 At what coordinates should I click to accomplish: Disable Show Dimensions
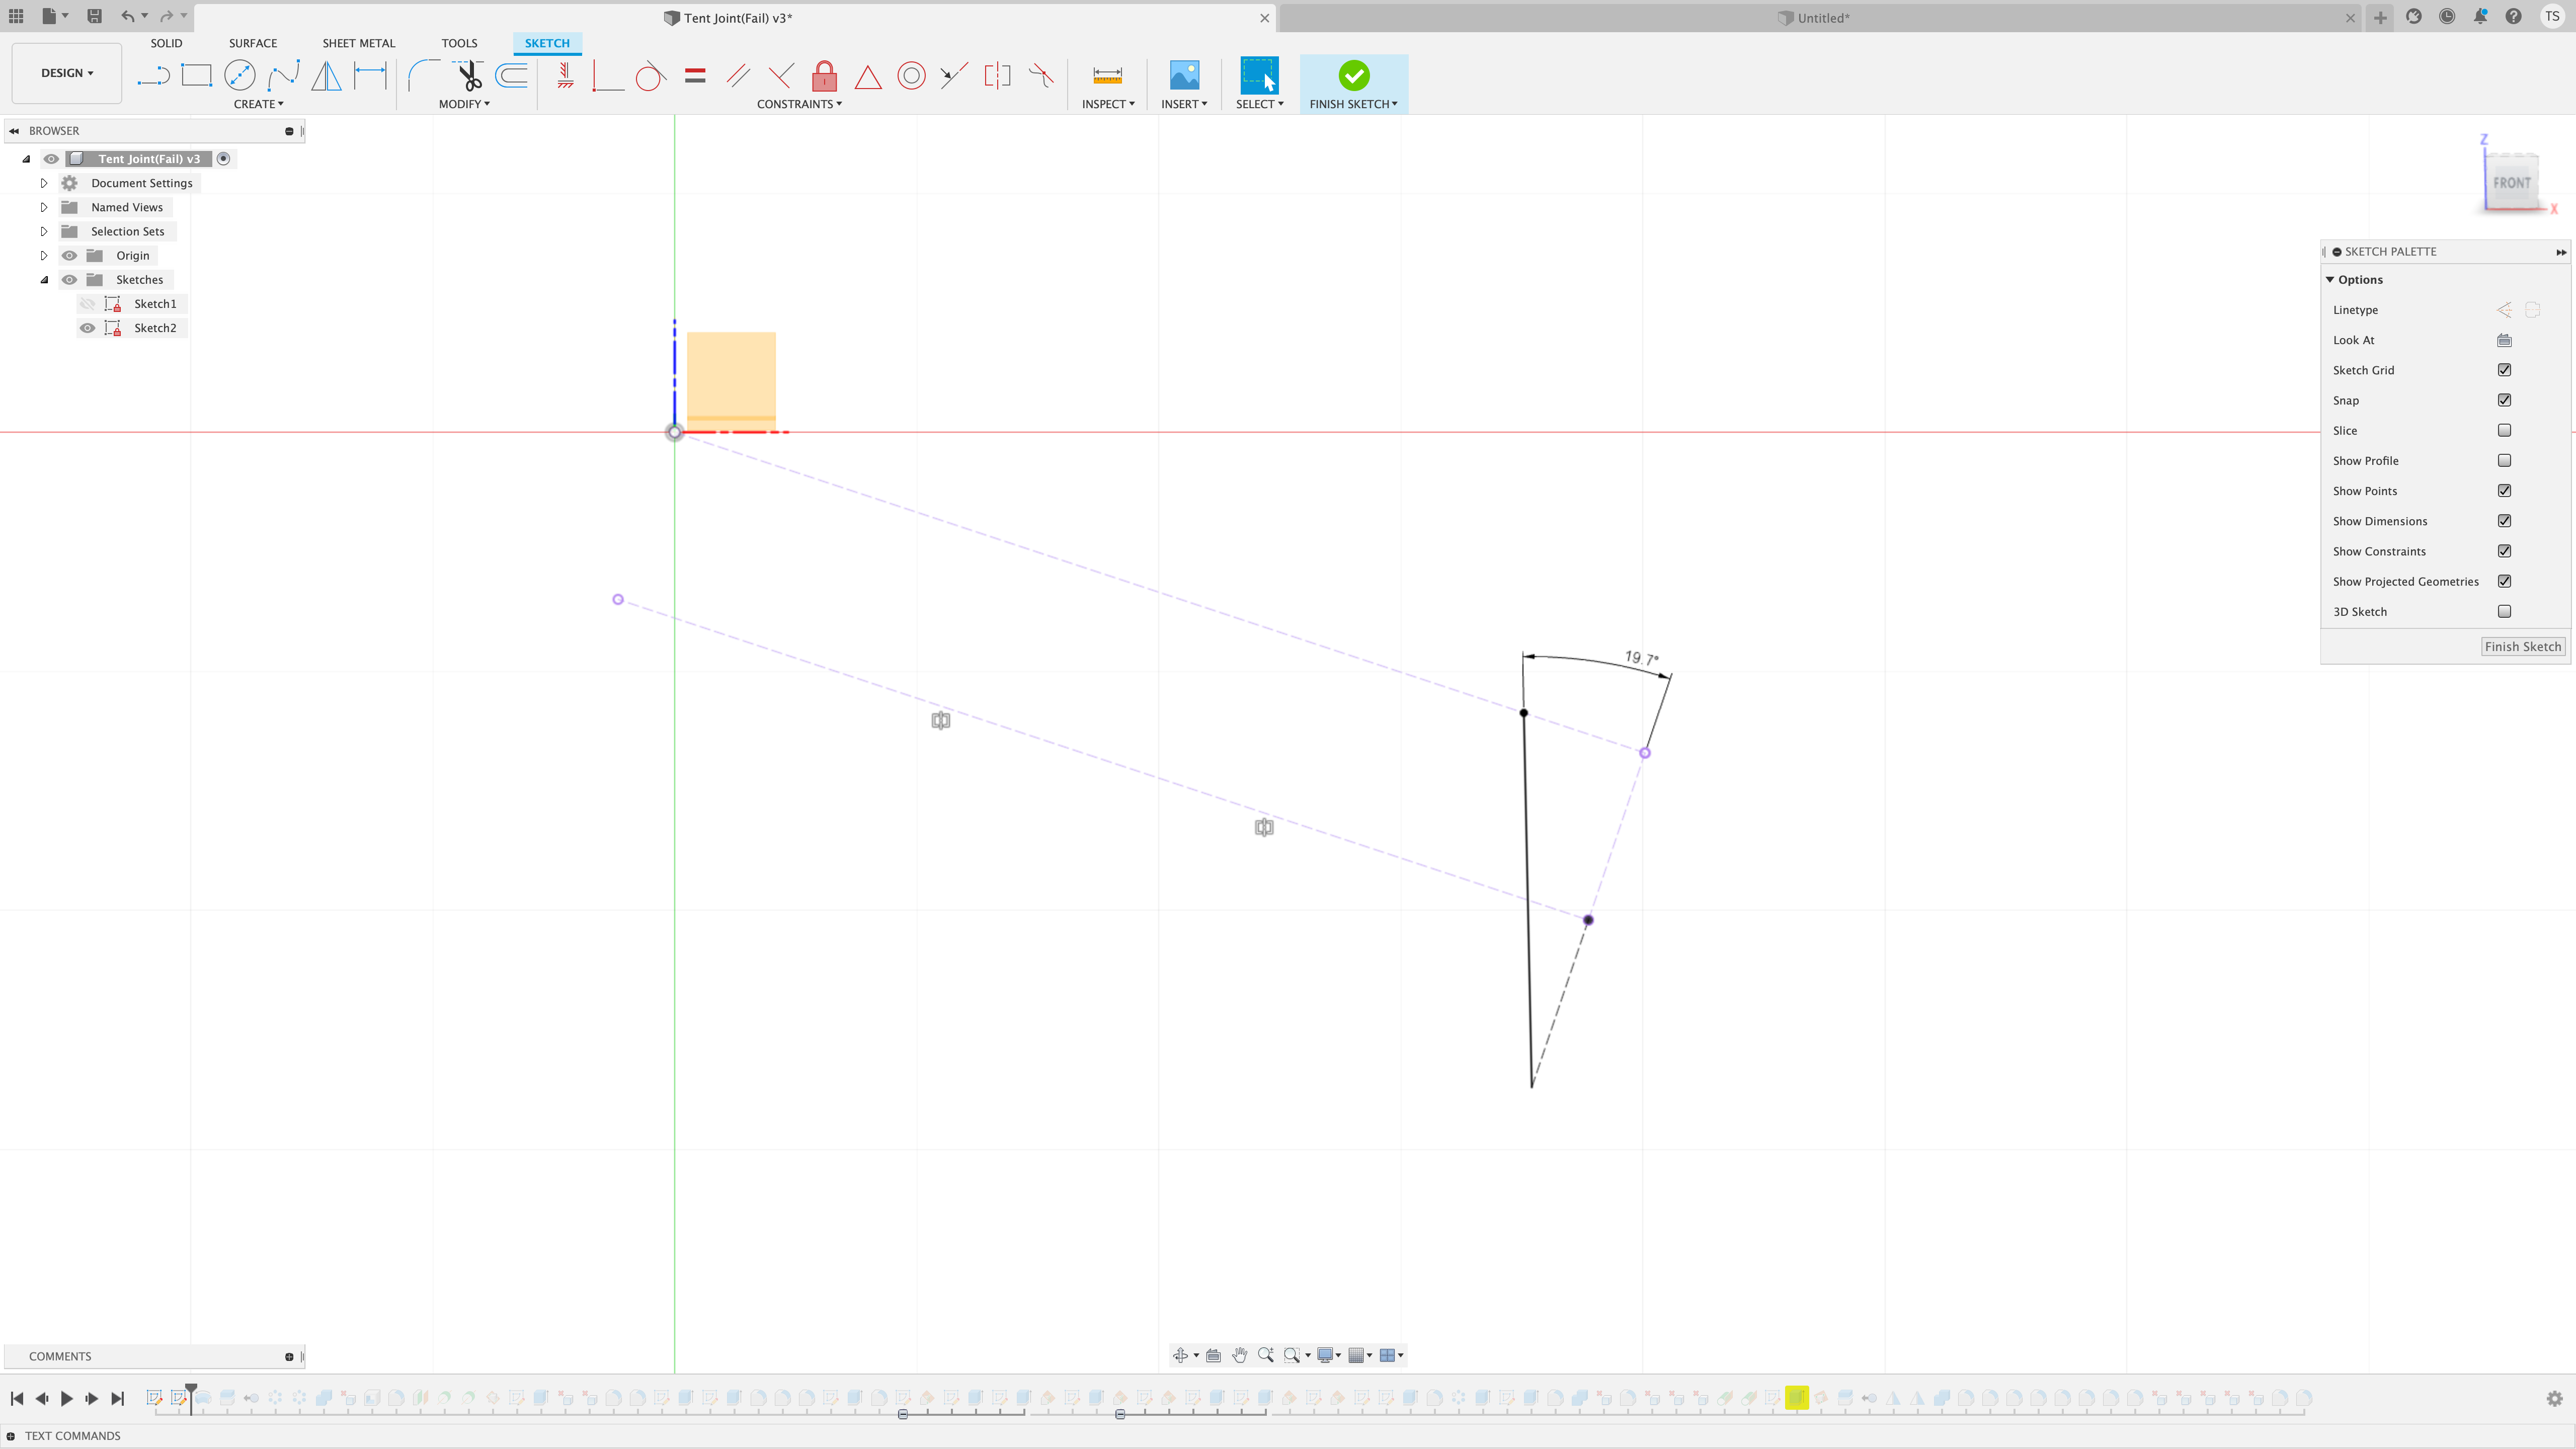click(x=2504, y=520)
